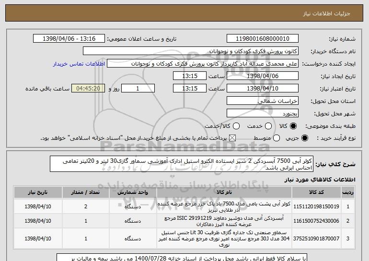Click the need date in row 3
The width and height of the screenshot is (369, 261).
38,238
